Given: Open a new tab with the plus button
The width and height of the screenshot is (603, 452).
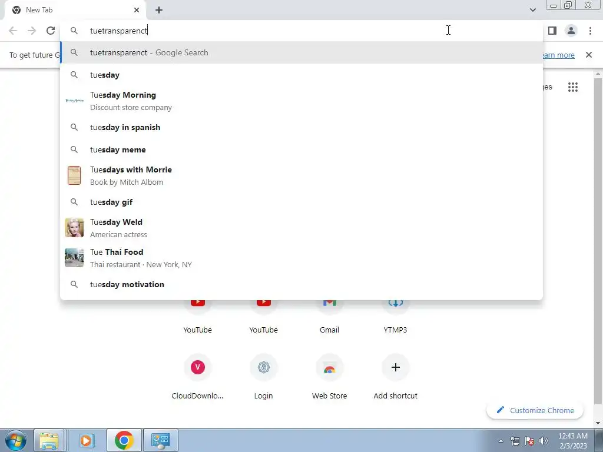Looking at the screenshot, I should [x=159, y=10].
